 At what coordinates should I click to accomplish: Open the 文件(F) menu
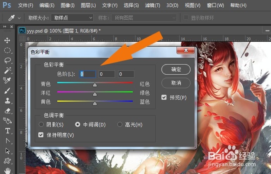pos(26,5)
